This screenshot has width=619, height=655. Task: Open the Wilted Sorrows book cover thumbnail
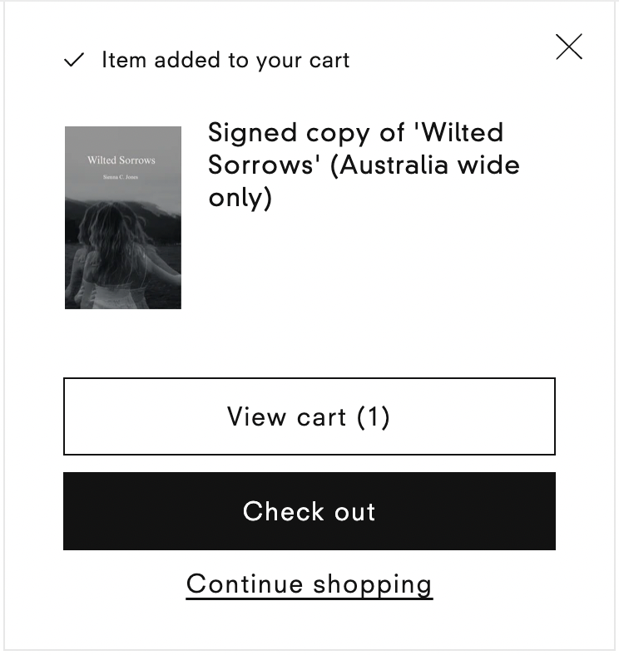(x=123, y=218)
